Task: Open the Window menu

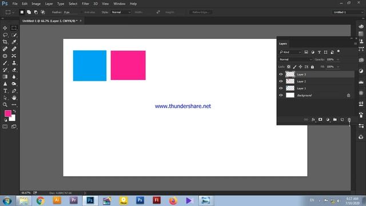Action: [120, 4]
